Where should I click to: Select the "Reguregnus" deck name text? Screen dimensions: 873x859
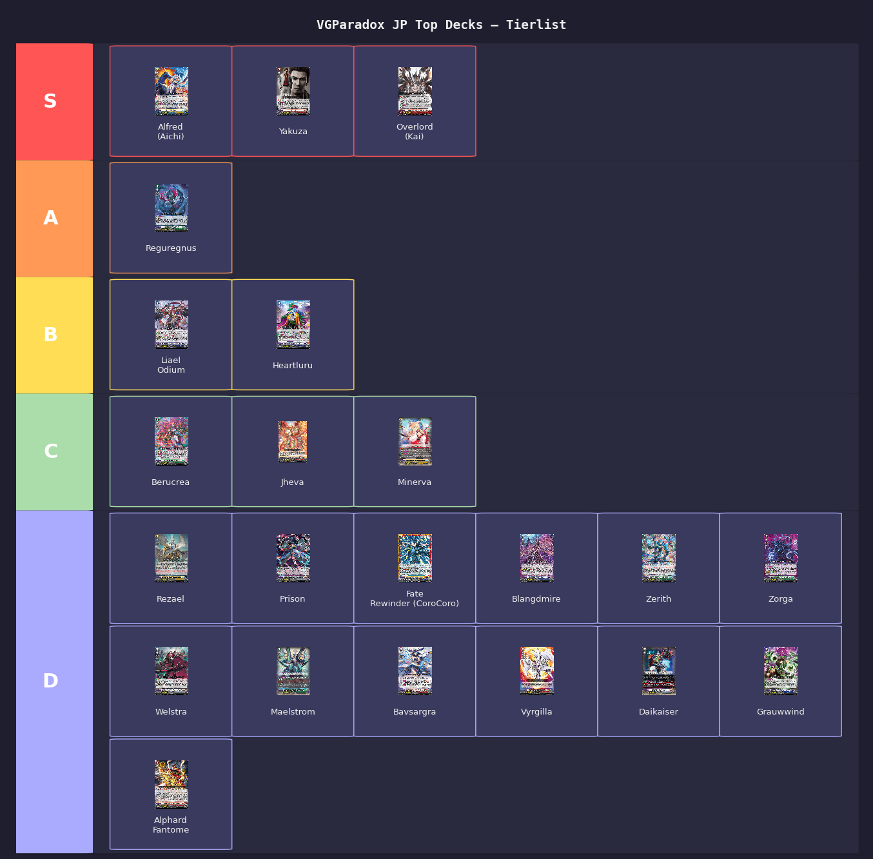(x=171, y=248)
